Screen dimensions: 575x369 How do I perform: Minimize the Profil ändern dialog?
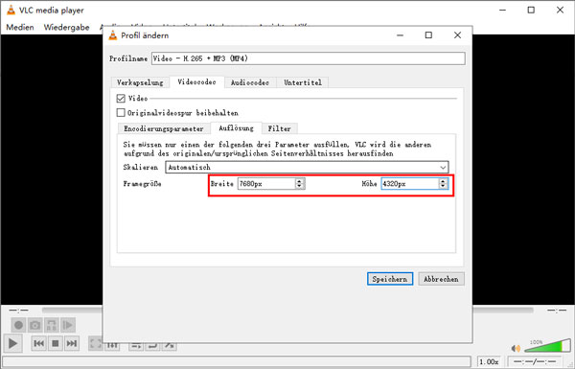coord(400,35)
